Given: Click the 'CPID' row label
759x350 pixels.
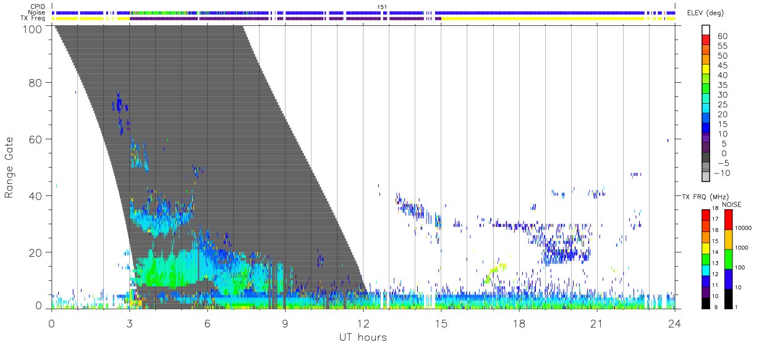Looking at the screenshot, I should (38, 7).
